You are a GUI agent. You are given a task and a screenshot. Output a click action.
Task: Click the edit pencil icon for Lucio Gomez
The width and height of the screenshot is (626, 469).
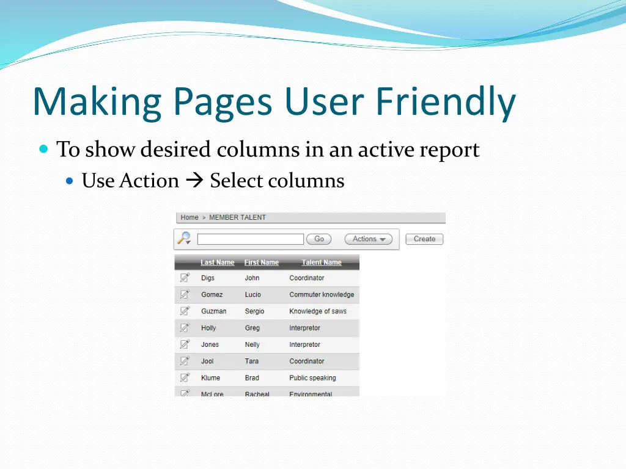point(185,294)
